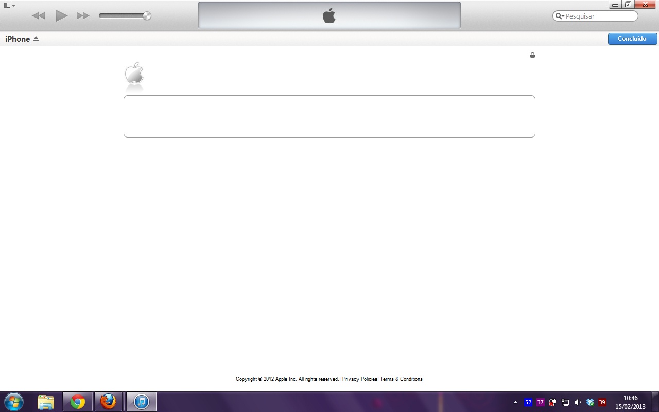The width and height of the screenshot is (659, 412).
Task: Minimize the iTunes window
Action: point(615,5)
